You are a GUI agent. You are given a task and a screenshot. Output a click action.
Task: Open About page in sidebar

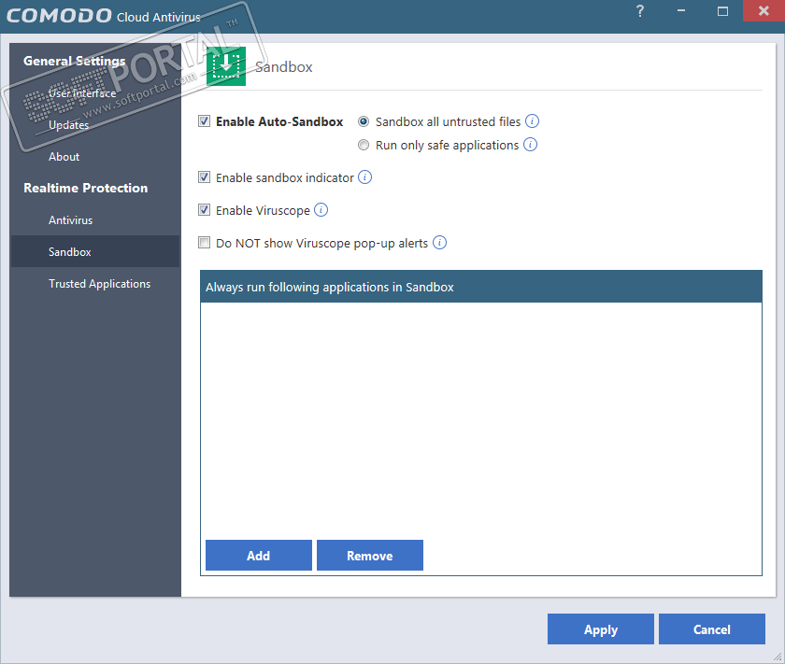pyautogui.click(x=64, y=157)
